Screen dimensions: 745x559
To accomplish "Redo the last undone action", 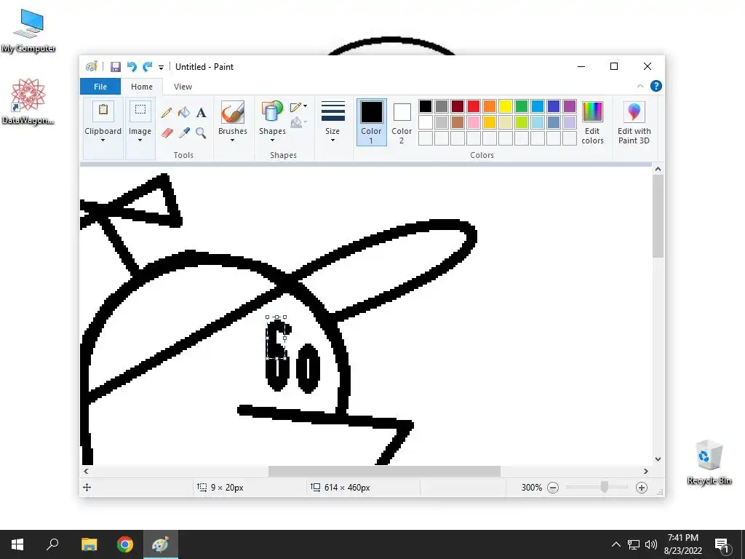I will pos(147,67).
